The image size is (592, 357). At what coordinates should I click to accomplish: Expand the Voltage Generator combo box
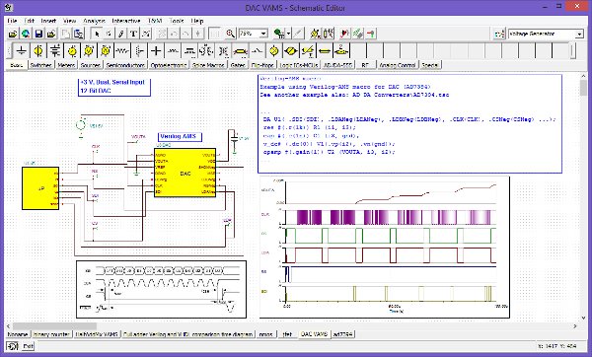(579, 34)
